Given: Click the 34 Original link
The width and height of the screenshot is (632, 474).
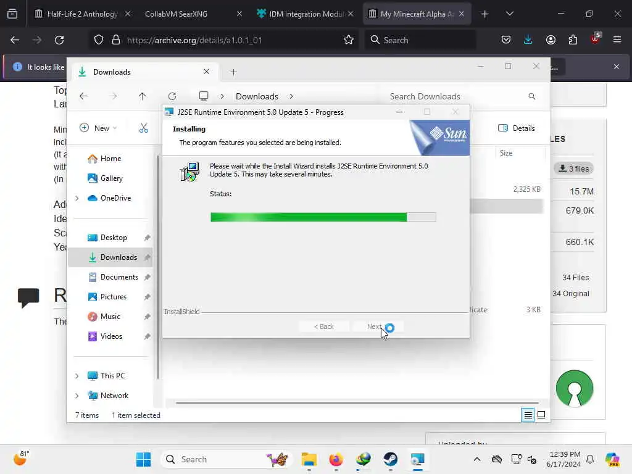Looking at the screenshot, I should 571,293.
